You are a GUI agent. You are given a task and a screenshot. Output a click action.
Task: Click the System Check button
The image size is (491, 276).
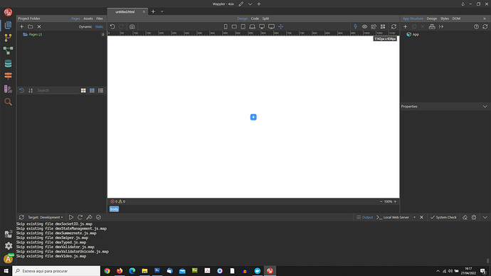tap(443, 217)
